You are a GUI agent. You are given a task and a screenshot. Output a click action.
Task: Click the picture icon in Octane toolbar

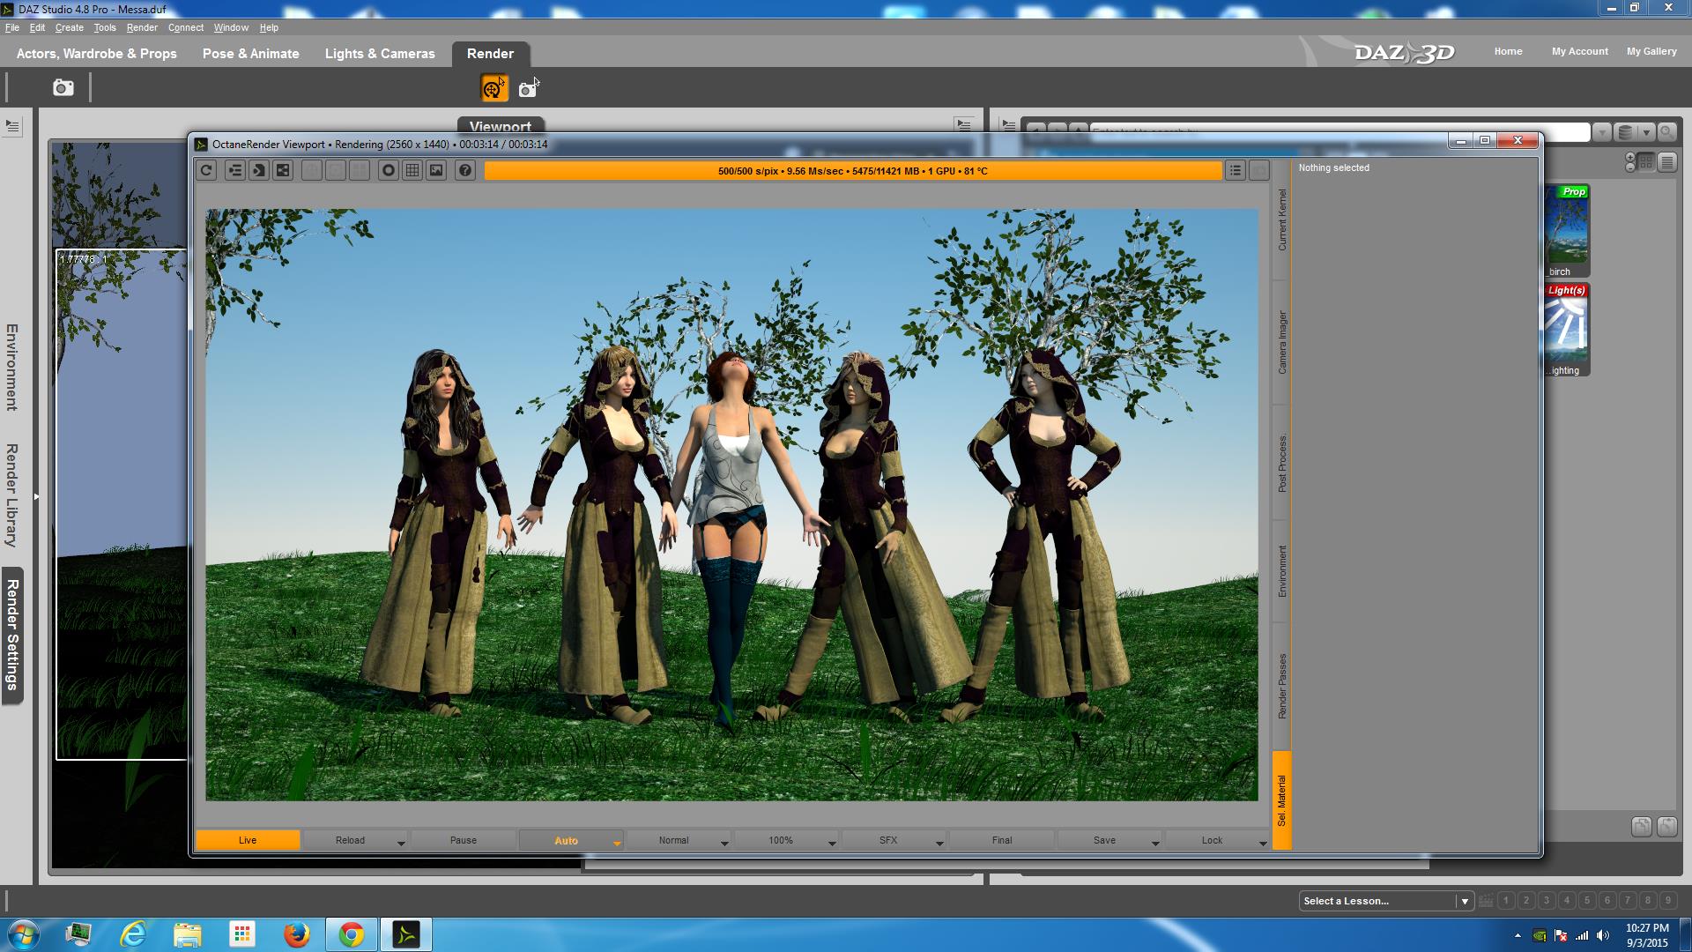(x=436, y=170)
